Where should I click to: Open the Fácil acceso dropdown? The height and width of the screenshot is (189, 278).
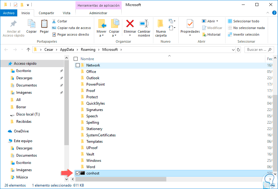(172, 28)
